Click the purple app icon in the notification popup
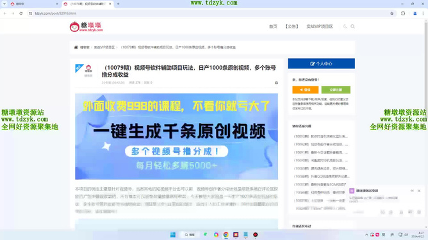This screenshot has height=240, width=428. [352, 191]
